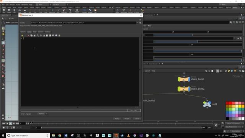Click the Torus shelf tool icon
245x138 pixels.
[20, 11]
